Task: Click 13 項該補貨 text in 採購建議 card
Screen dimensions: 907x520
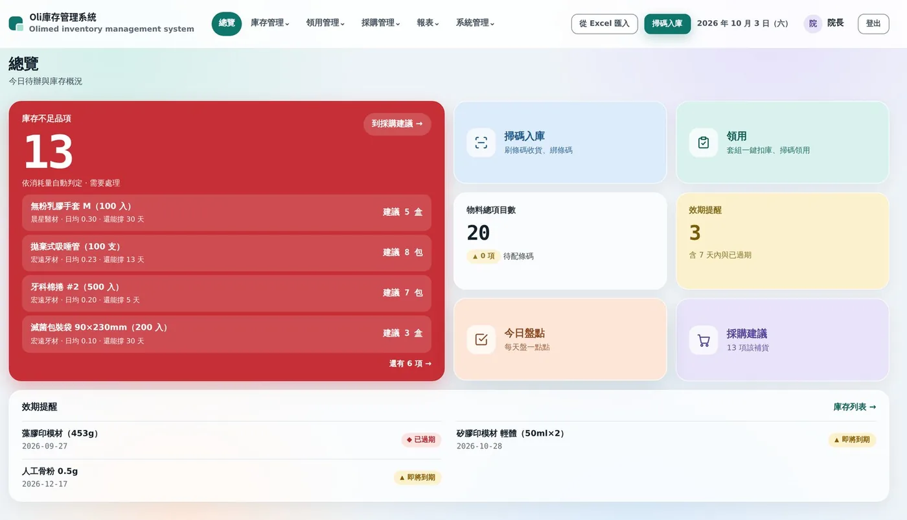Action: tap(748, 348)
